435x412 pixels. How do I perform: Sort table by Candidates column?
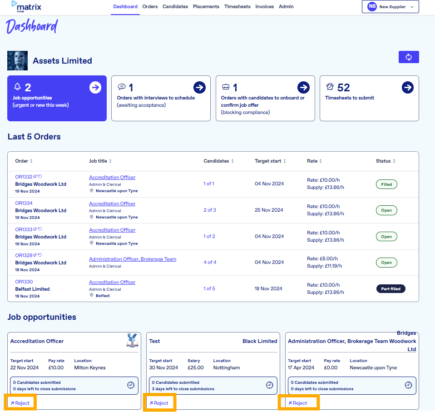pyautogui.click(x=218, y=161)
